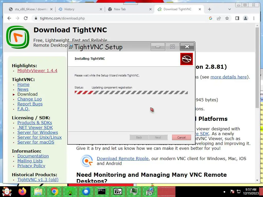This screenshot has width=263, height=197.
Task: Close the New Tab tab
Action: [151, 9]
